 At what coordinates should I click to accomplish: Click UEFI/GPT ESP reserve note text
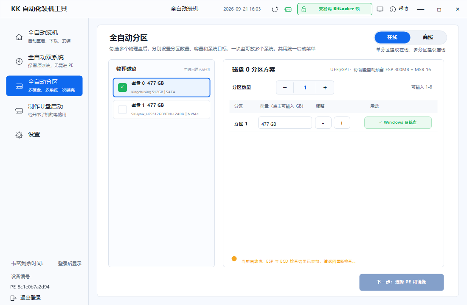(382, 69)
